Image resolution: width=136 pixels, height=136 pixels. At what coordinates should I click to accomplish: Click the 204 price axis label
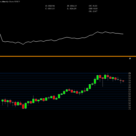coord(129,104)
